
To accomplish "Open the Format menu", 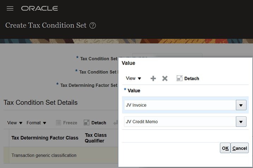I will coord(36,123).
